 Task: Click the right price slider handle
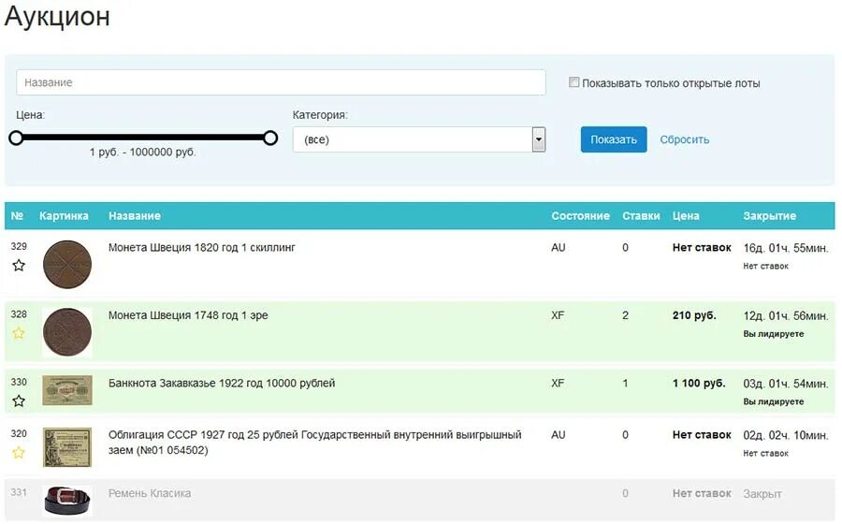point(270,138)
